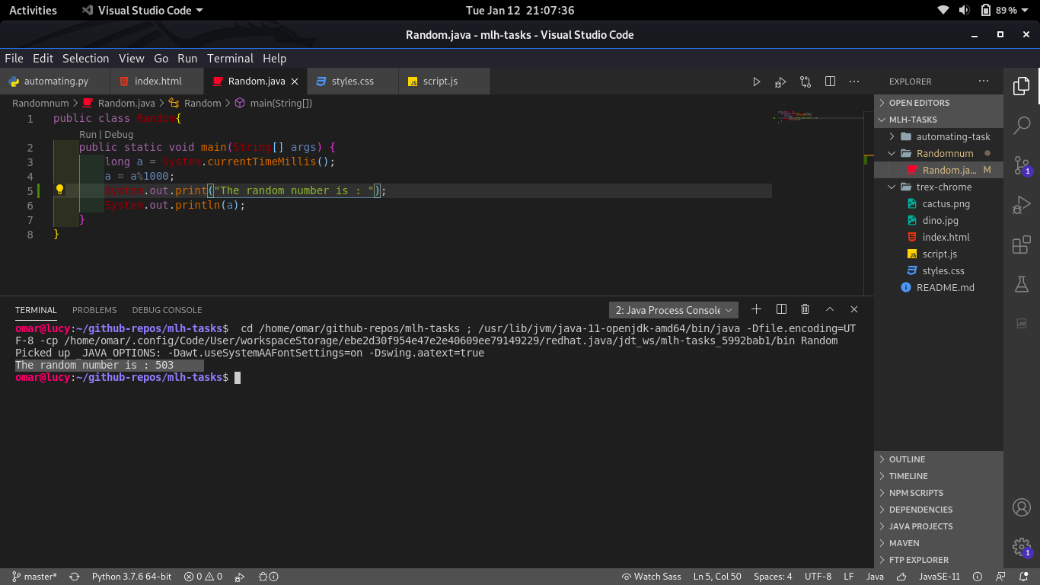Image resolution: width=1040 pixels, height=585 pixels.
Task: Switch to the styles.css tab
Action: tap(352, 82)
